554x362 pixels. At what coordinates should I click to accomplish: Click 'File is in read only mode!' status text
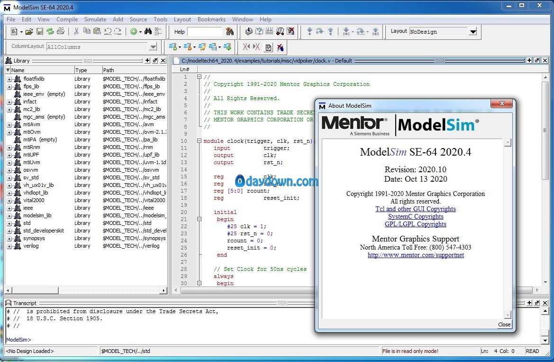click(x=410, y=351)
